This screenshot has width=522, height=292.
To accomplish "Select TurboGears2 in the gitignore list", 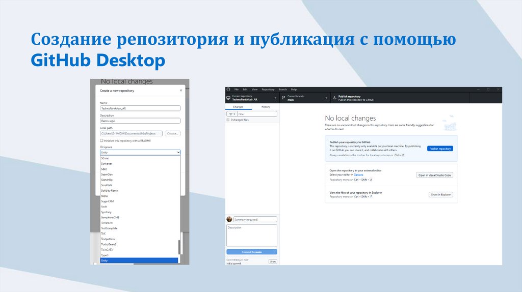I will 139,244.
